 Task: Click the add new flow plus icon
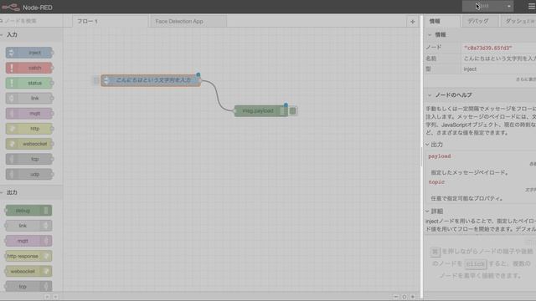coord(413,22)
